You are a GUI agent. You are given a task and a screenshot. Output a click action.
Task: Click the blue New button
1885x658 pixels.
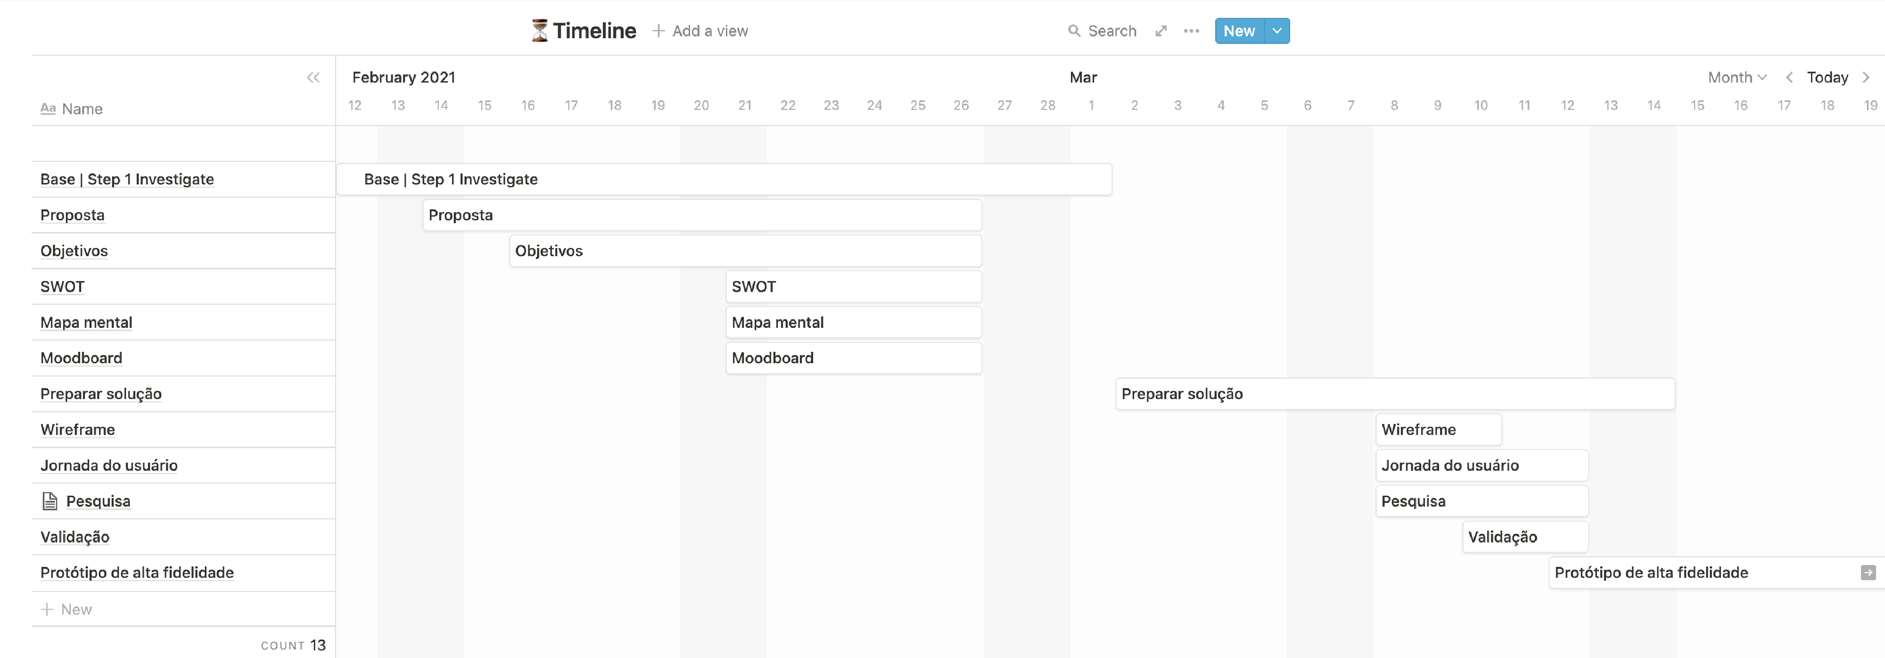coord(1239,31)
